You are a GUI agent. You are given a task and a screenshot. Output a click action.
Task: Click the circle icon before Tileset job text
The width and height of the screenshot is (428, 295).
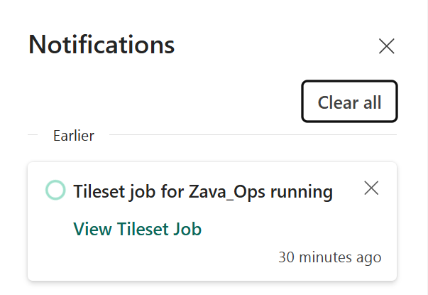tap(55, 191)
